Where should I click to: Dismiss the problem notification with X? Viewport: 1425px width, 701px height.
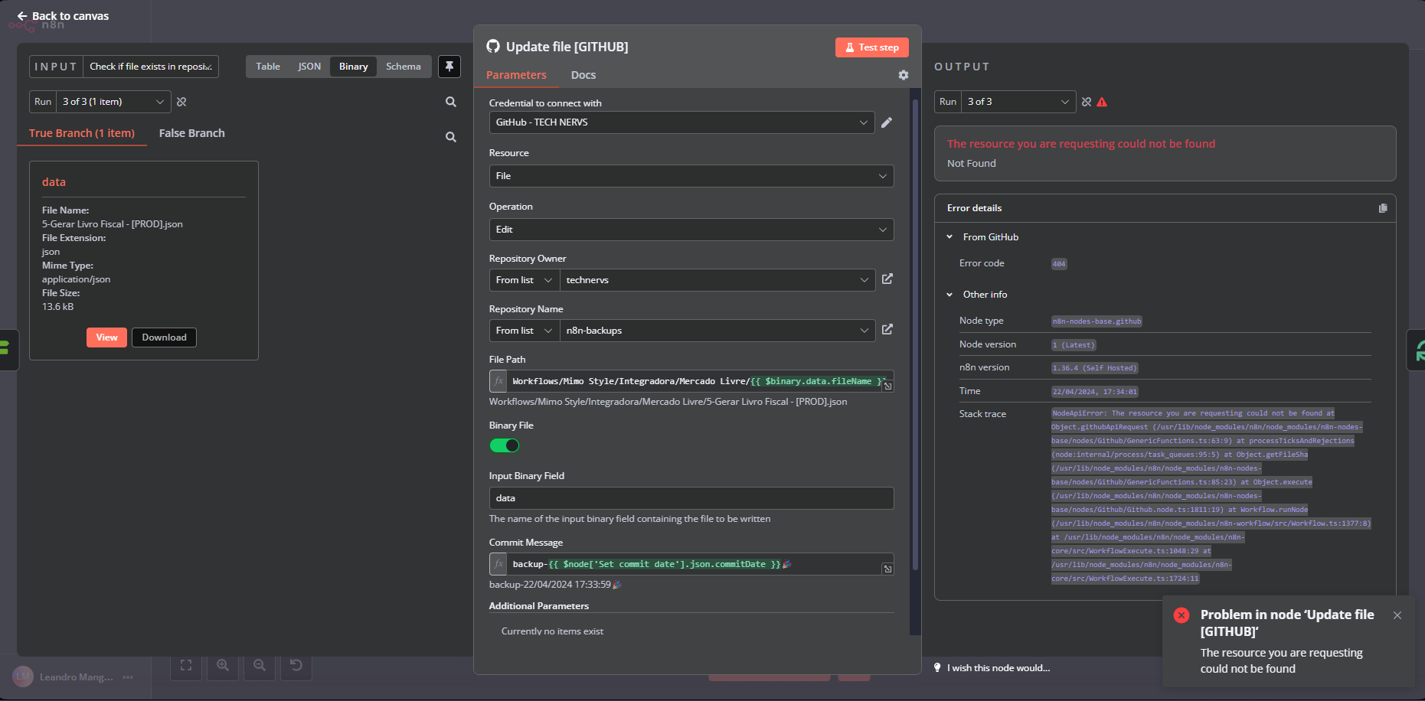tap(1397, 615)
